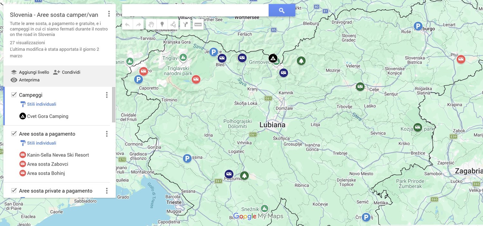Screen dimensions: 483x226
Task: Click blue parking marker at Jesenice
Action: (213, 52)
